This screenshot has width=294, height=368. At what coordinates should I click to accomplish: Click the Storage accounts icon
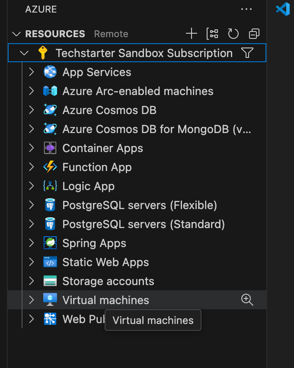50,281
